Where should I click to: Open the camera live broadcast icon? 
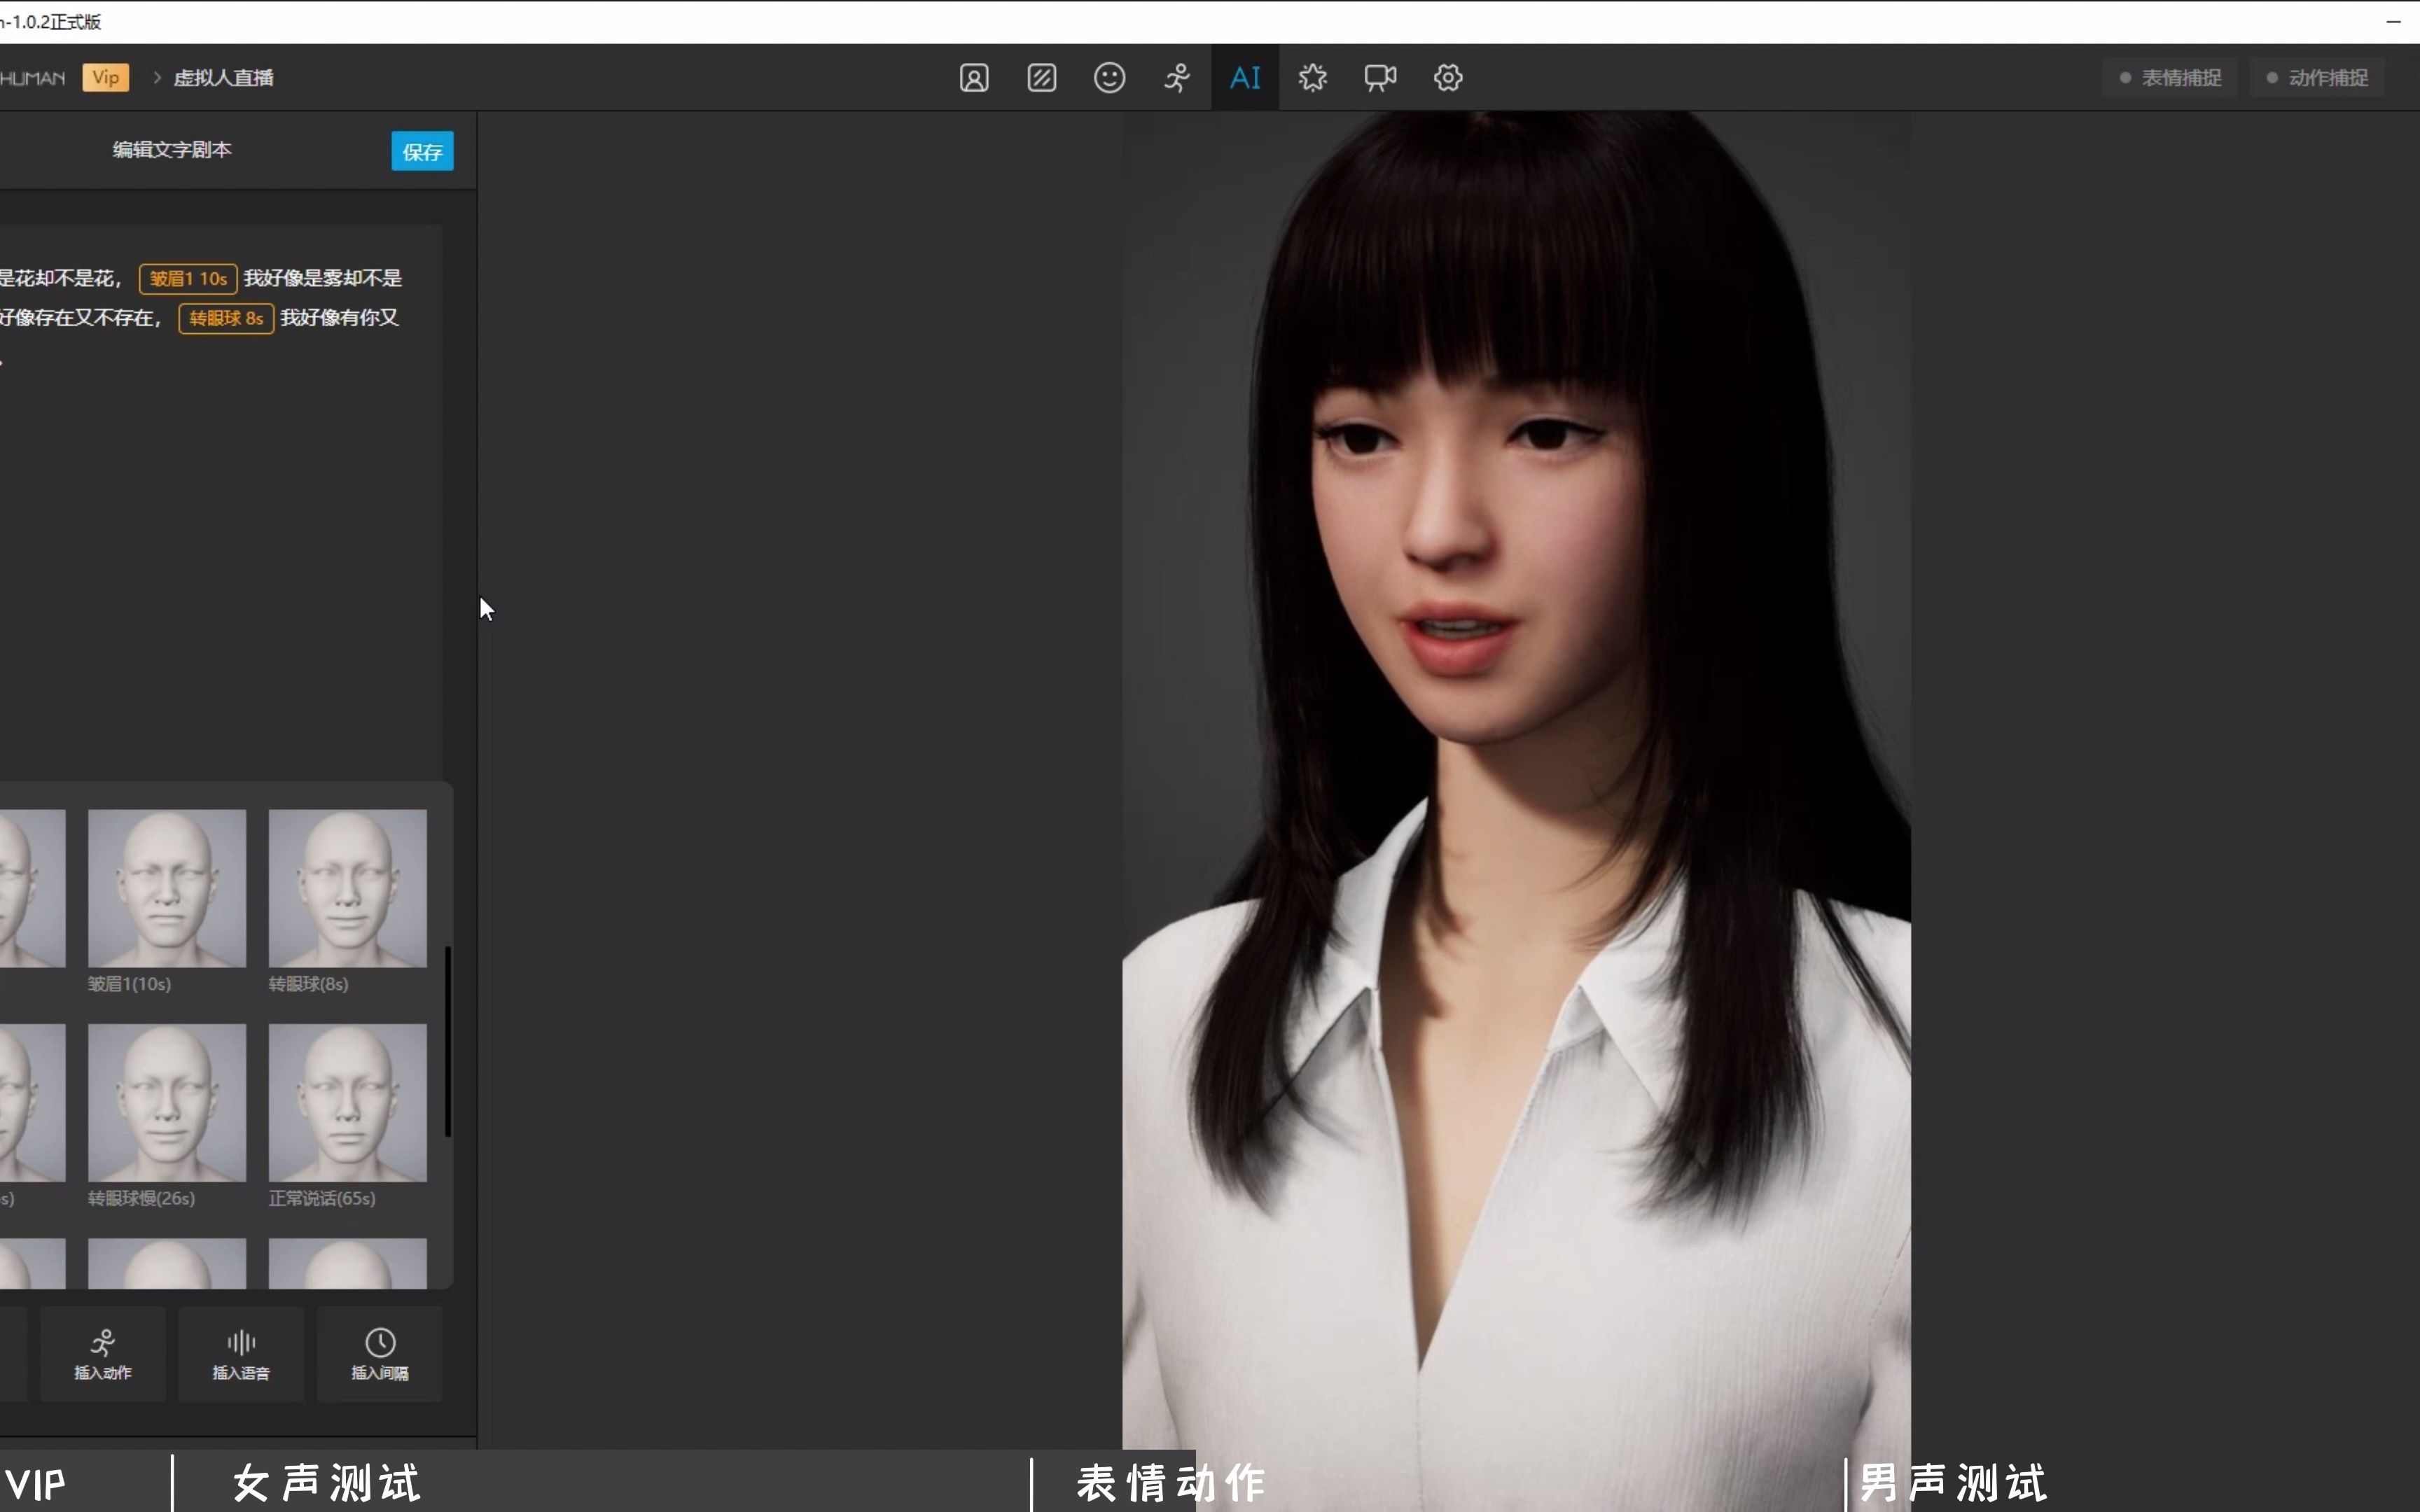(1380, 78)
